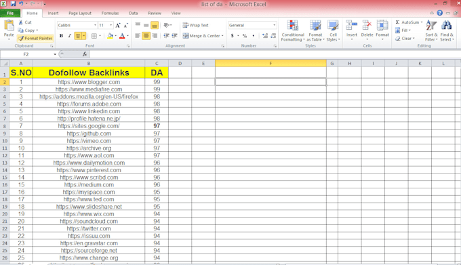Click the insert function fx icon
Viewport: 461px width, 265px height.
(x=85, y=54)
